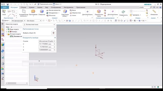Click Объединение unite command
This screenshot has width=163, height=91.
click(52, 13)
